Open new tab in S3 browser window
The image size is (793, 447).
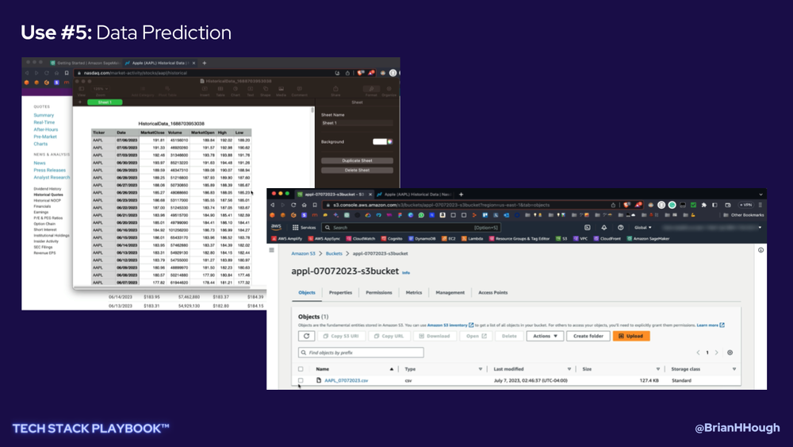[461, 195]
